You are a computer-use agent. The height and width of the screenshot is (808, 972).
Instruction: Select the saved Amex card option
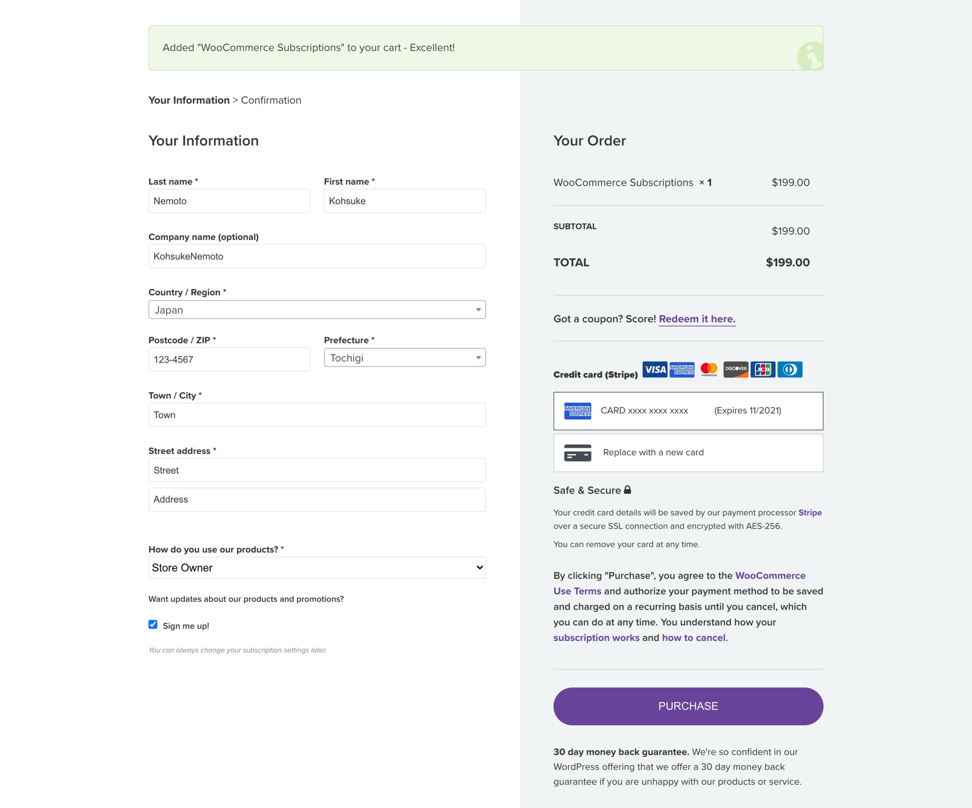click(x=688, y=411)
